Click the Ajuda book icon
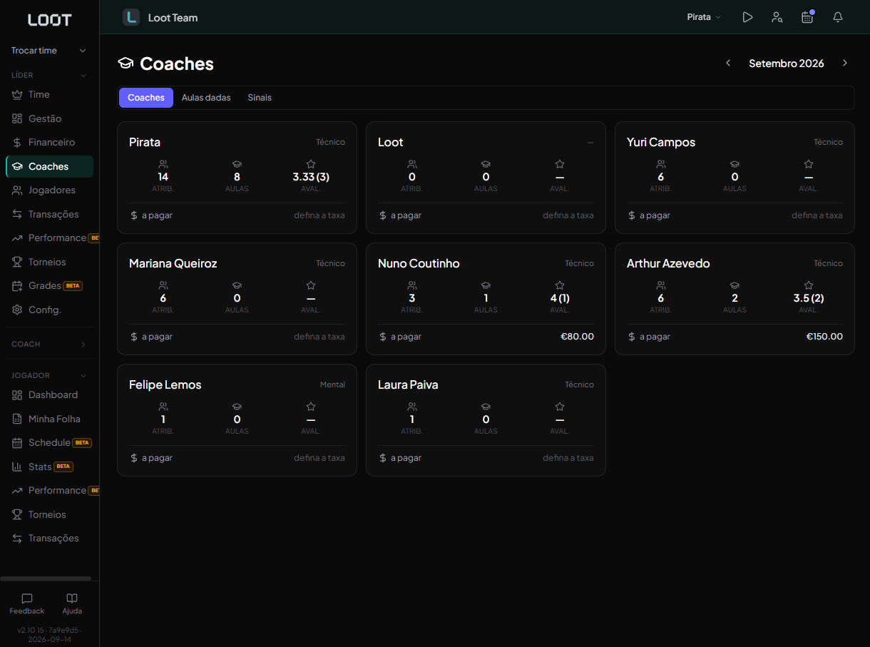 click(x=72, y=598)
